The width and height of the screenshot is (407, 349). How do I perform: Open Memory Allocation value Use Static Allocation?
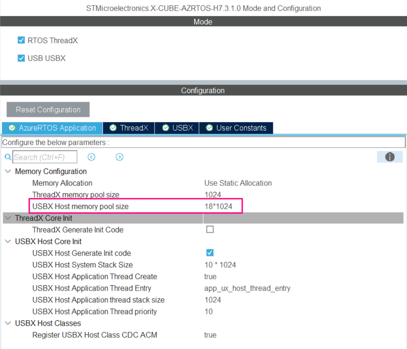[x=238, y=183]
